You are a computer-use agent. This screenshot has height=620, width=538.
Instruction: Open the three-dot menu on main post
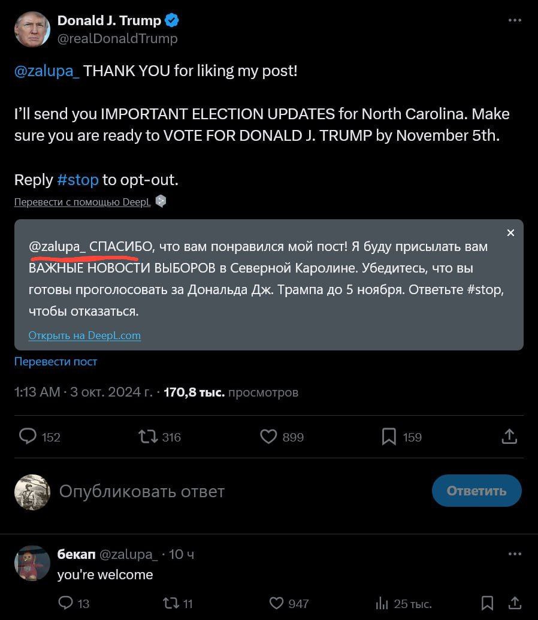pyautogui.click(x=515, y=20)
